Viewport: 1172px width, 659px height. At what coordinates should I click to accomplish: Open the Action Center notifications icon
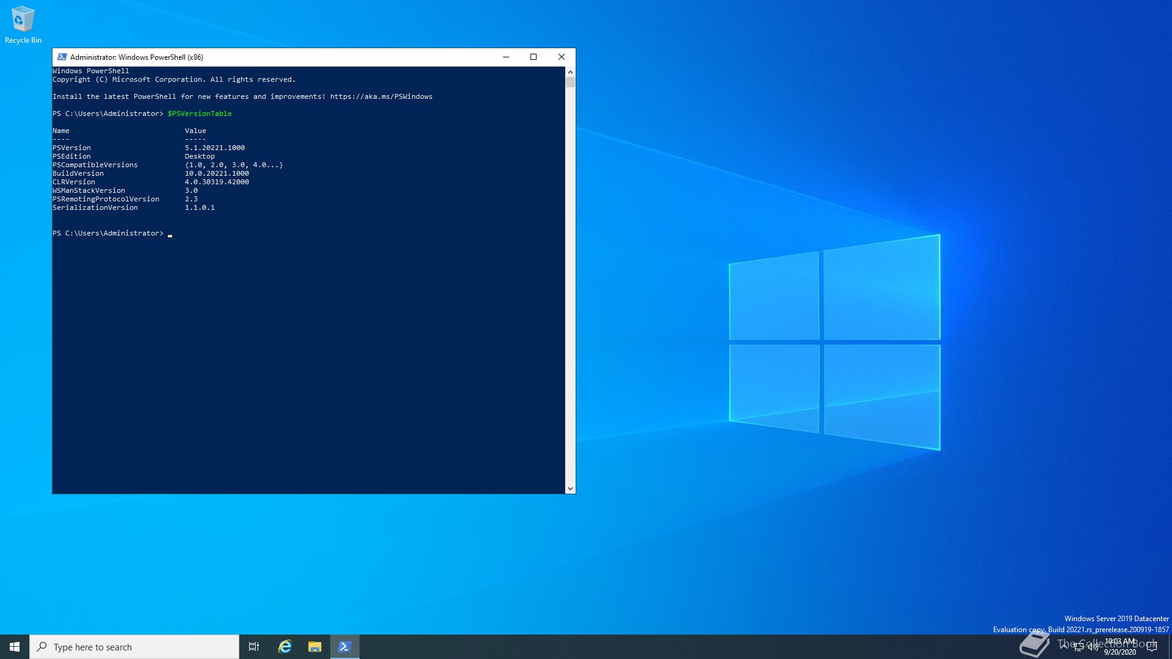[x=1152, y=647]
